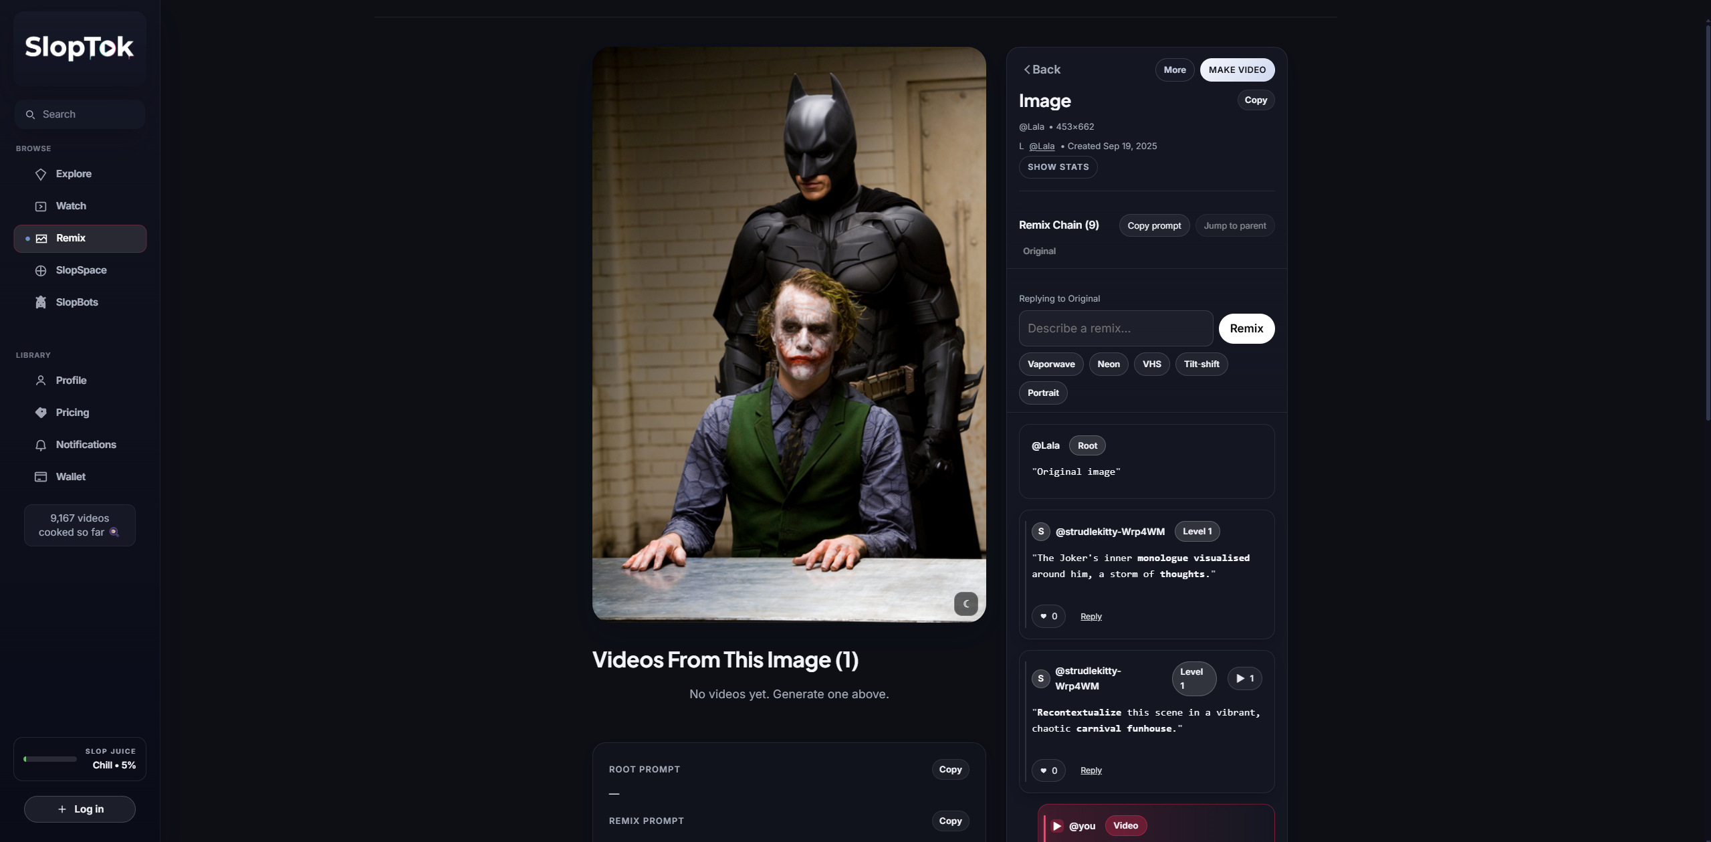Click the Pricing tag icon
Image resolution: width=1711 pixels, height=842 pixels.
[x=41, y=413]
